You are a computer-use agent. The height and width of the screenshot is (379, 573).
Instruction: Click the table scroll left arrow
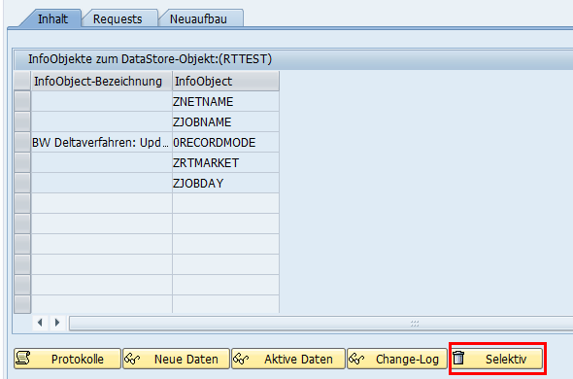click(40, 323)
